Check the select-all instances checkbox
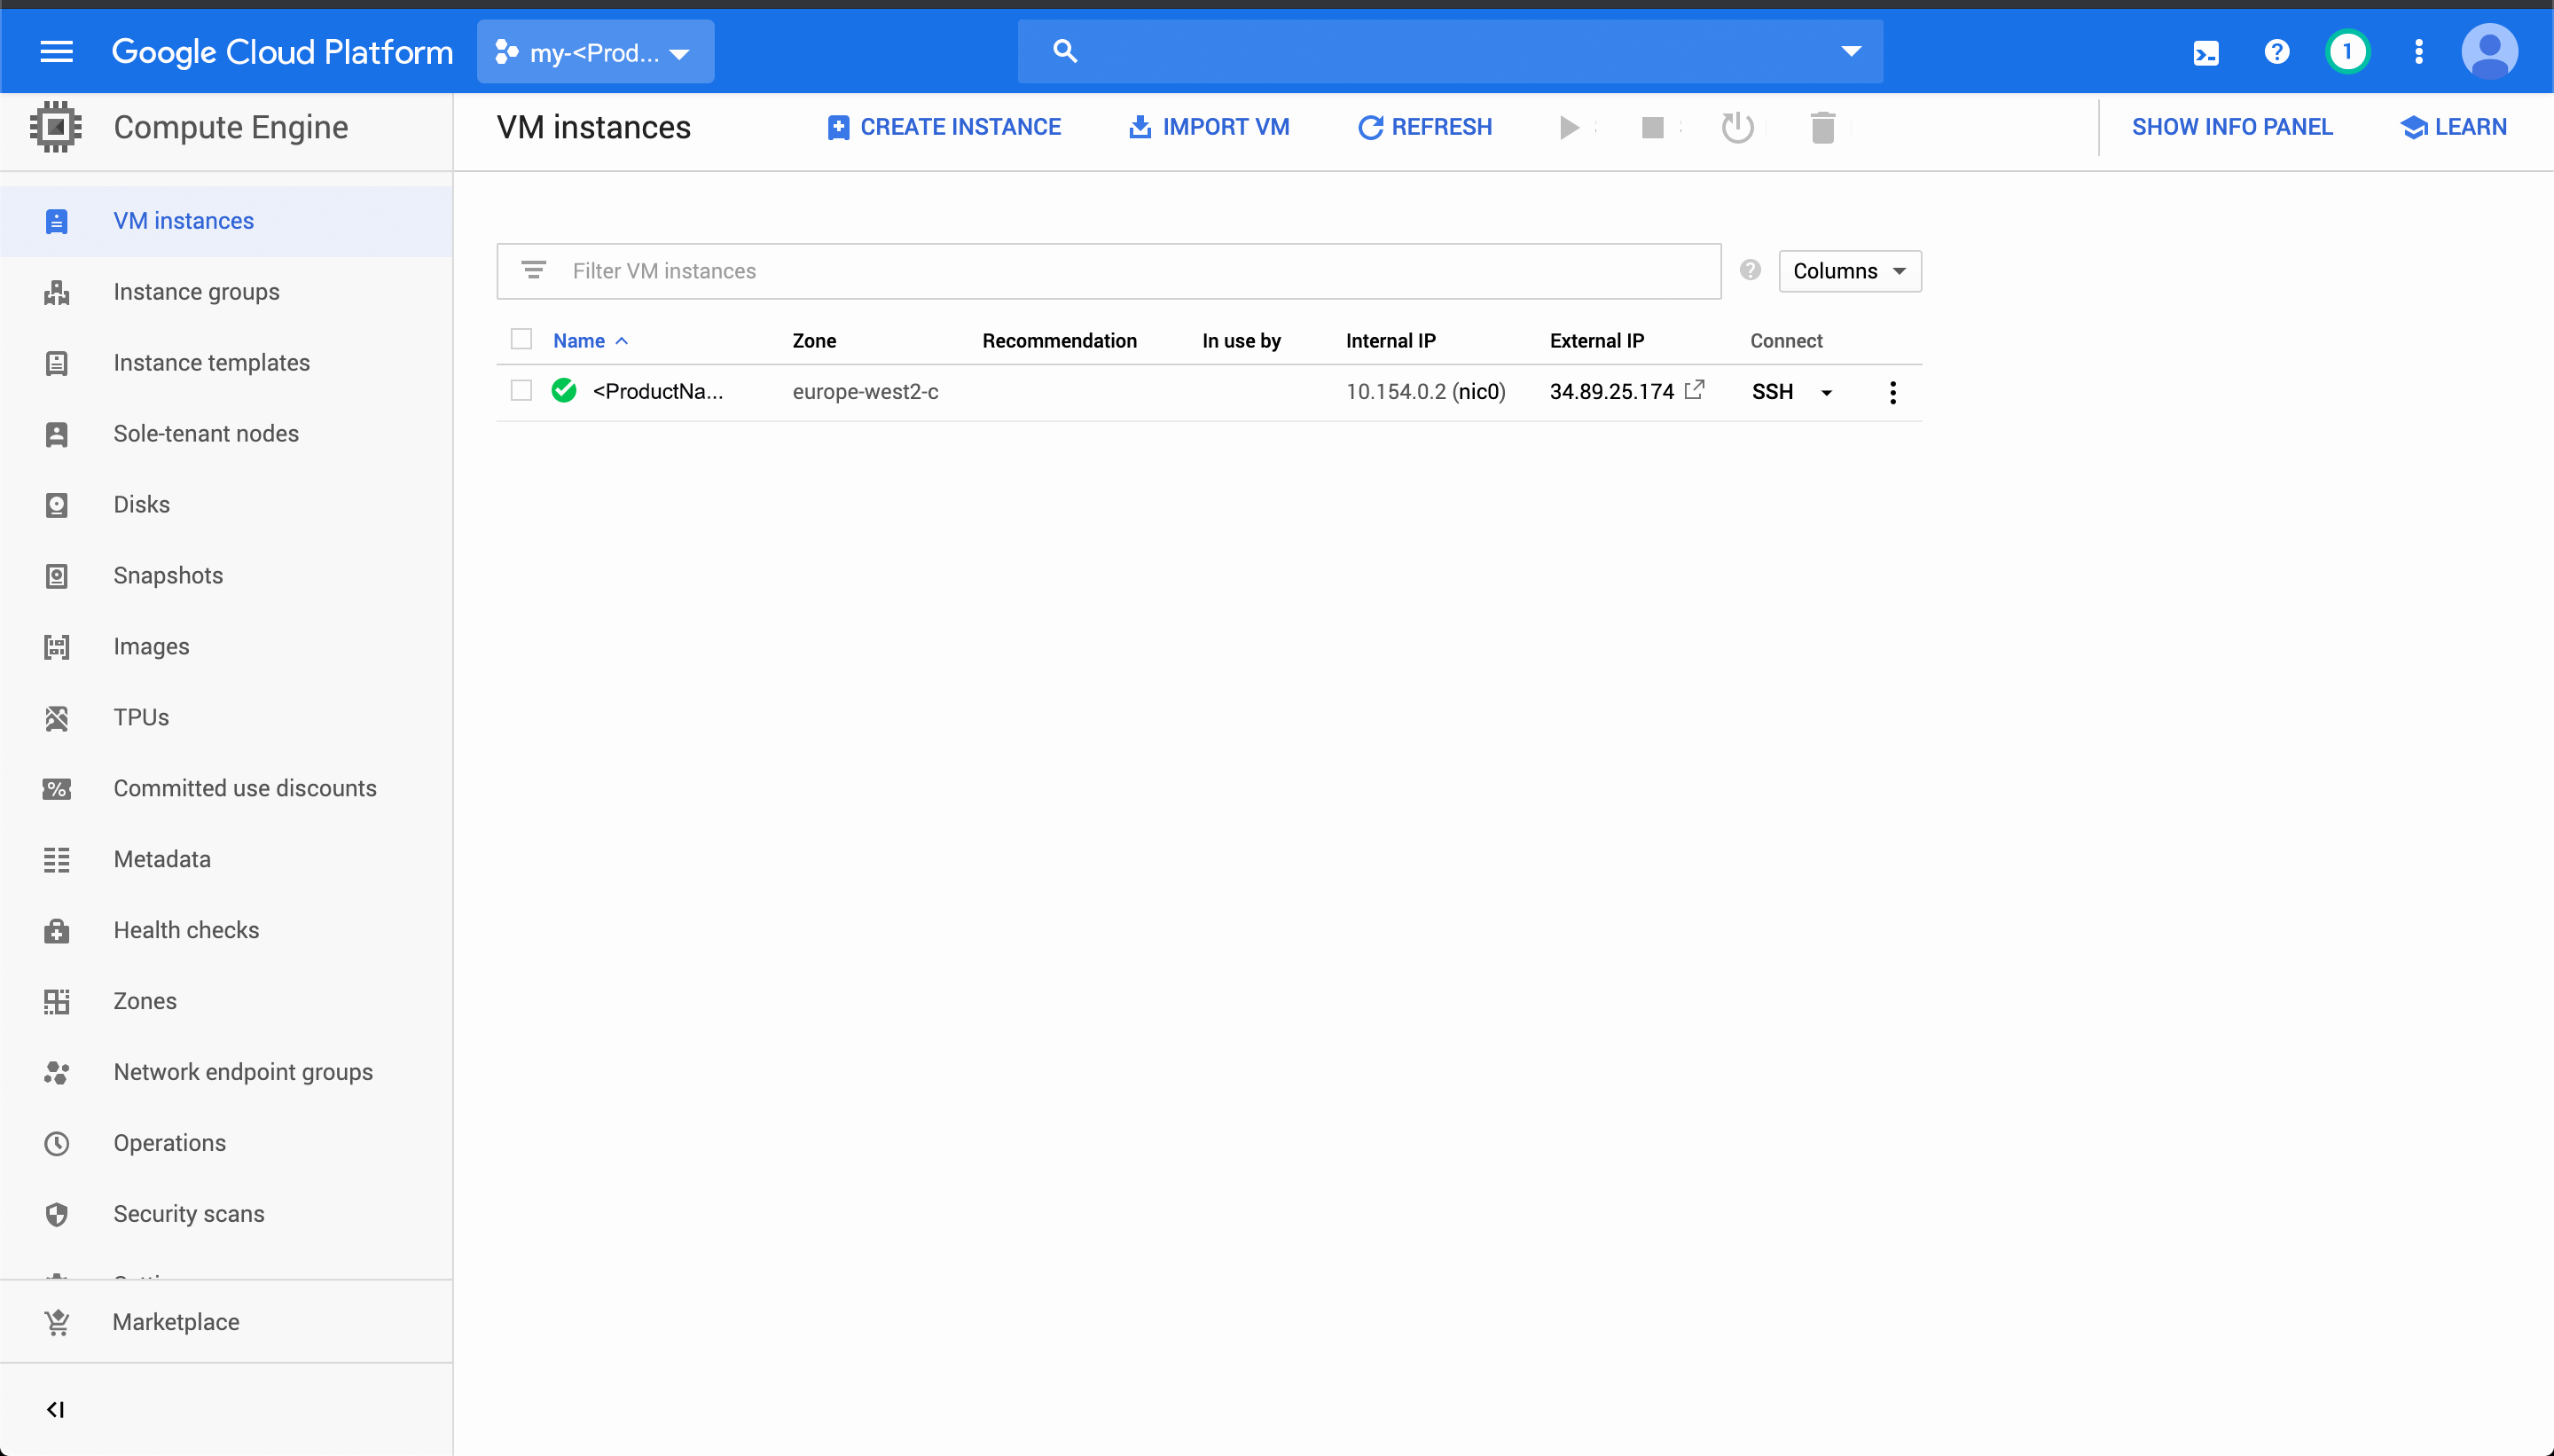The width and height of the screenshot is (2554, 1456). coord(521,339)
